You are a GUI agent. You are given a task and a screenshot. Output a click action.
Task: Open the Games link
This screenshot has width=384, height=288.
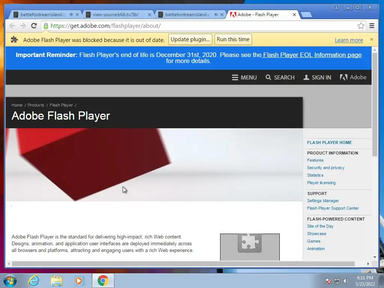[314, 241]
